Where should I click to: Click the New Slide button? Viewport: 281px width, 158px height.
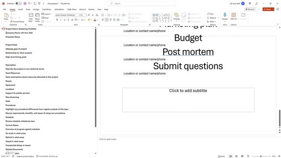pyautogui.click(x=31, y=18)
